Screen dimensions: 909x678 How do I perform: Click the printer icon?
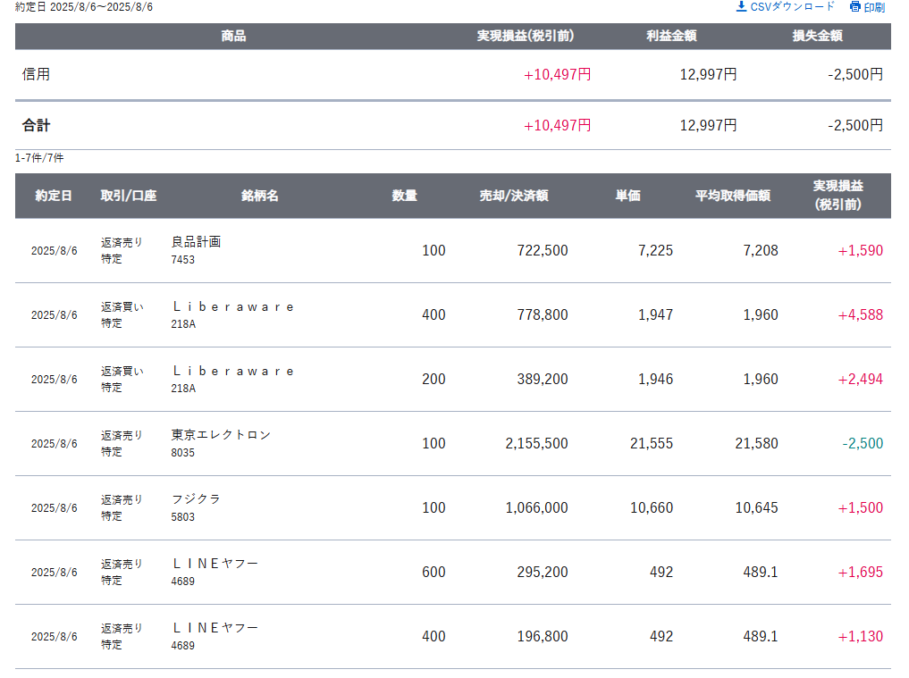pos(855,6)
